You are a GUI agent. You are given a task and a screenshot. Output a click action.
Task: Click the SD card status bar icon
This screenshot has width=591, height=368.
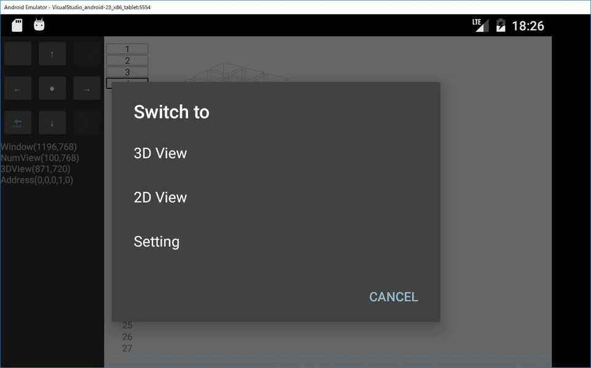(x=17, y=25)
